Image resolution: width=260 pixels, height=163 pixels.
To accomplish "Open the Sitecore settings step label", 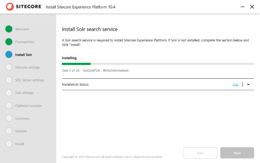I will pos(27,67).
